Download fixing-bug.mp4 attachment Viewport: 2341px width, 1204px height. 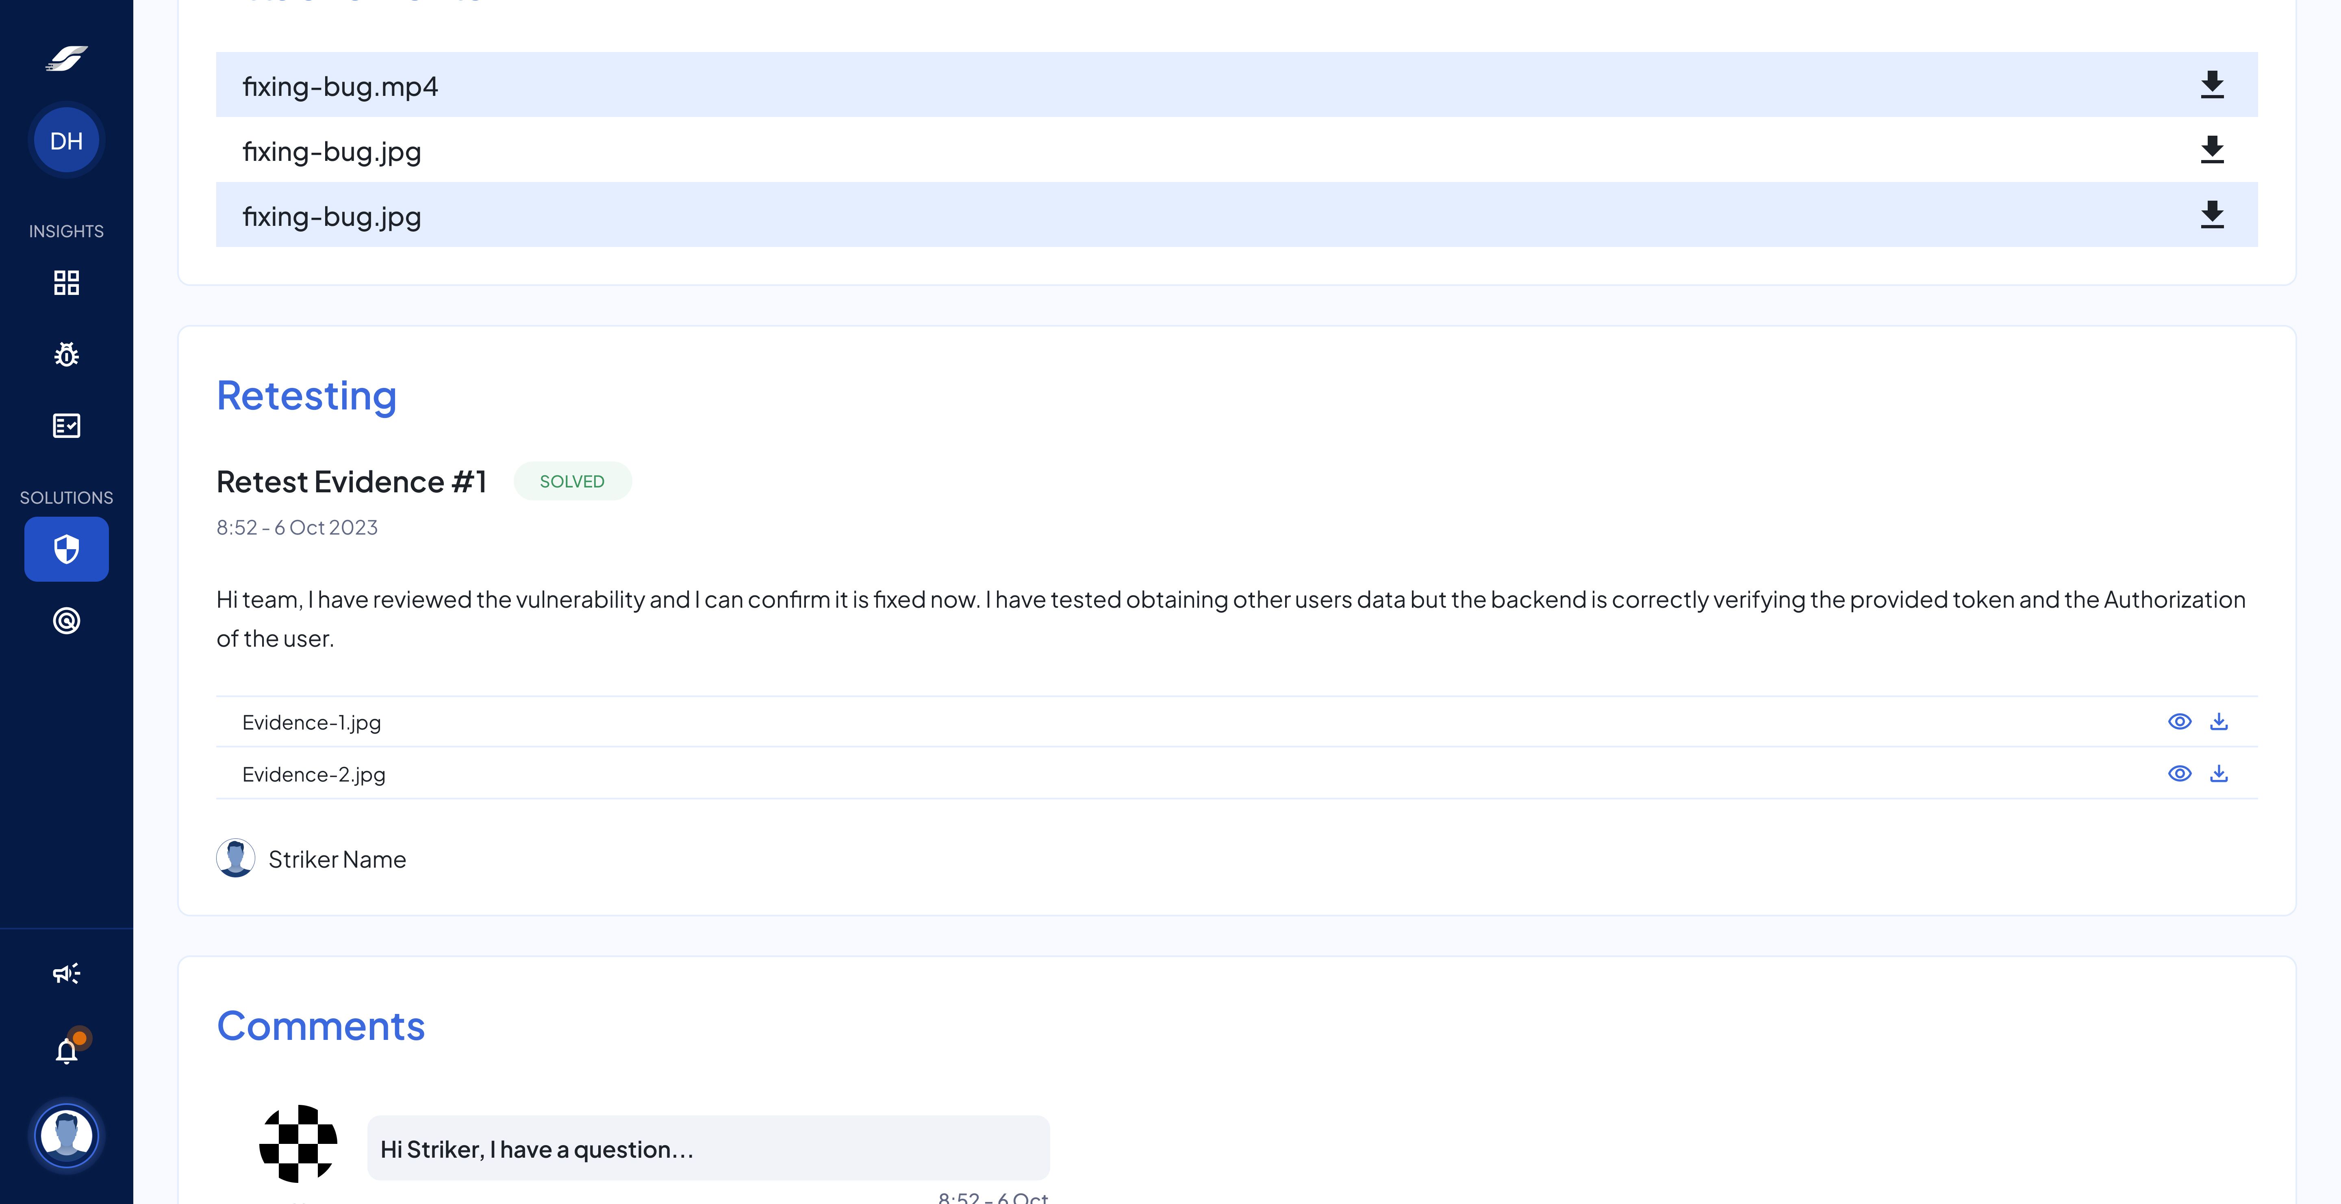(x=2212, y=84)
